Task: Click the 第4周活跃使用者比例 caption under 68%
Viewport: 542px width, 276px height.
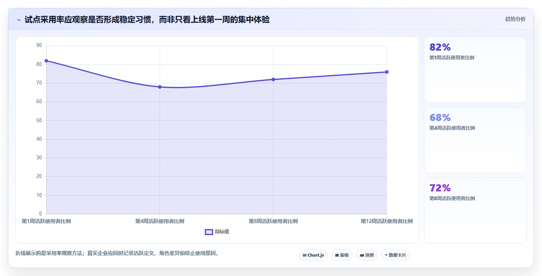Action: click(452, 128)
